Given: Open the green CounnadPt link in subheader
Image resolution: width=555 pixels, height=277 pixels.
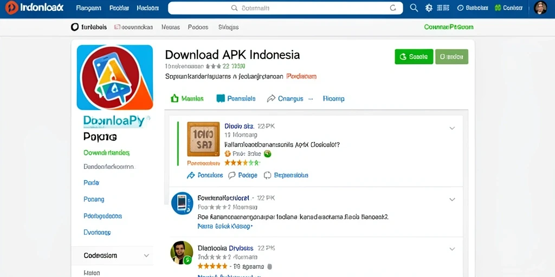Looking at the screenshot, I should point(449,27).
